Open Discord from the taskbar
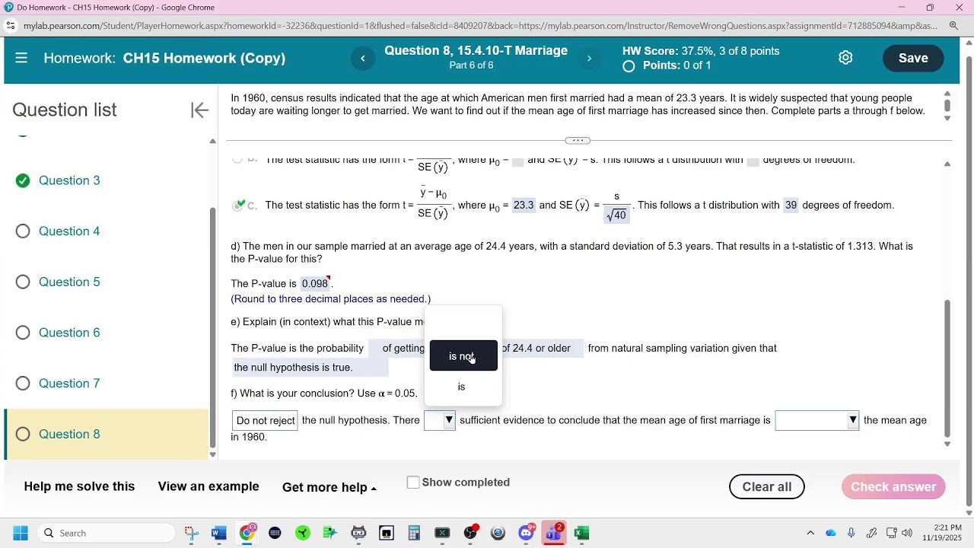This screenshot has width=974, height=548. click(526, 533)
